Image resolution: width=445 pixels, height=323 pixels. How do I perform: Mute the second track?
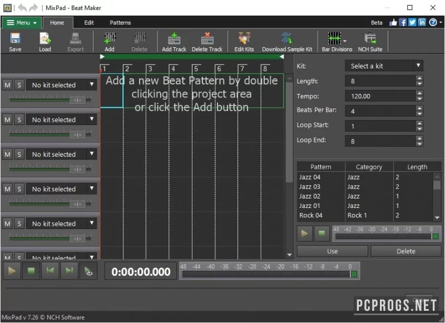pyautogui.click(x=7, y=120)
